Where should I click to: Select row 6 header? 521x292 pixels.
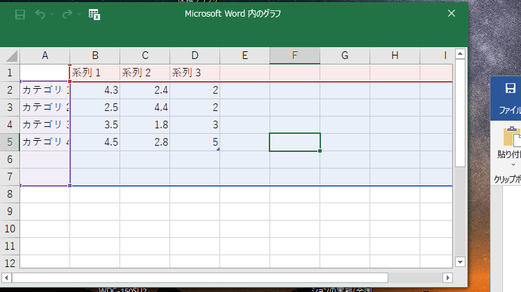click(10, 160)
